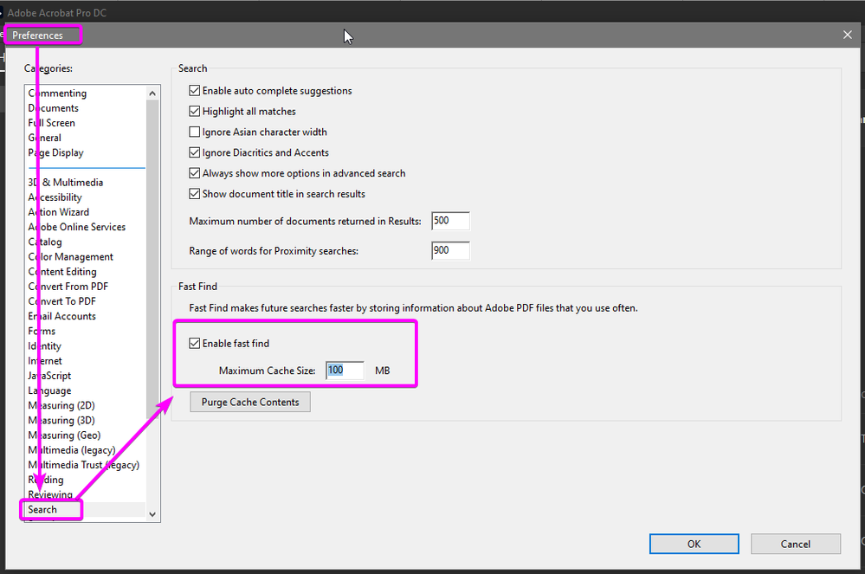Viewport: 865px width, 574px height.
Task: Click the Maximum Cache Size field
Action: click(x=345, y=370)
